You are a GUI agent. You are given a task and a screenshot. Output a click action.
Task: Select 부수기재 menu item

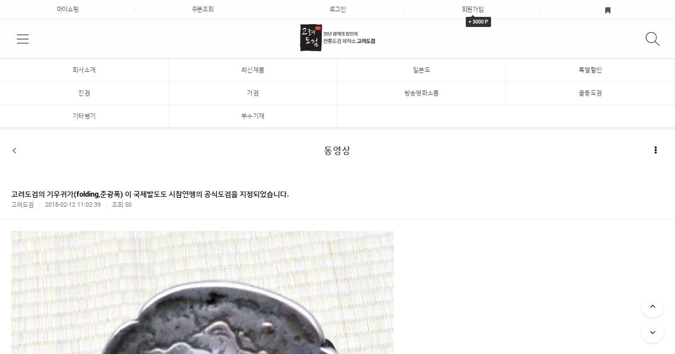[x=253, y=116]
